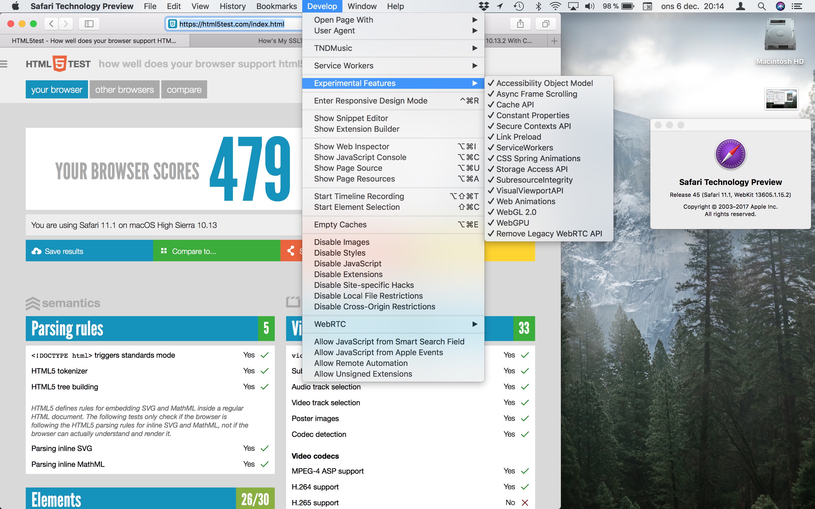This screenshot has height=509, width=815.
Task: Open the File menu
Action: (150, 6)
